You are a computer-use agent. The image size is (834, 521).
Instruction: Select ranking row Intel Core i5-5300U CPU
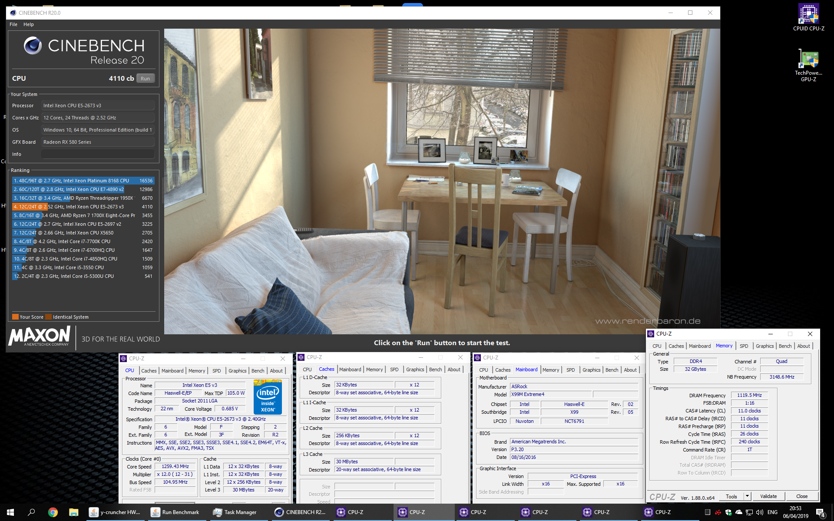click(83, 276)
